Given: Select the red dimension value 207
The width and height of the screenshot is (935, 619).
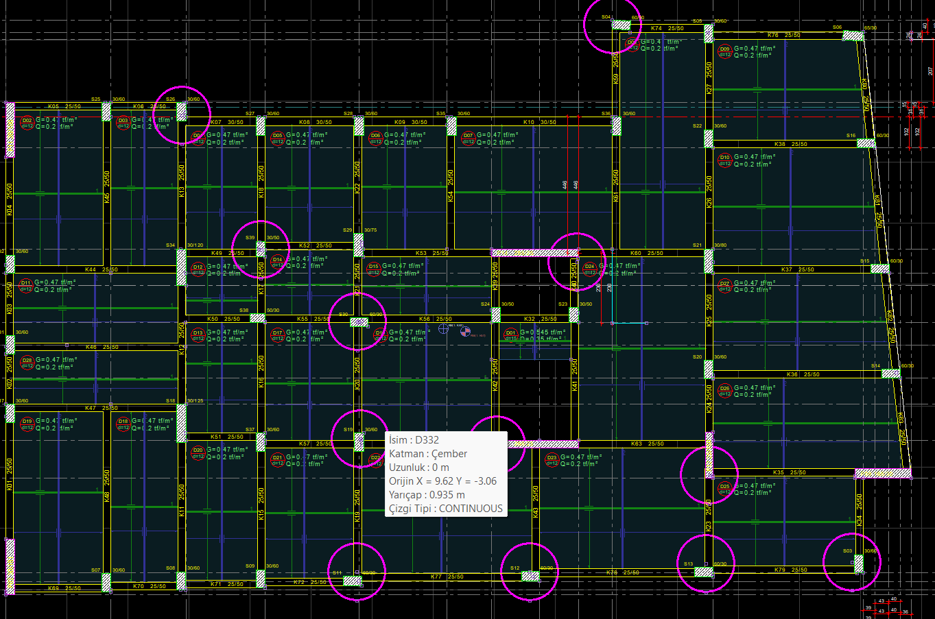Looking at the screenshot, I should pos(931,71).
